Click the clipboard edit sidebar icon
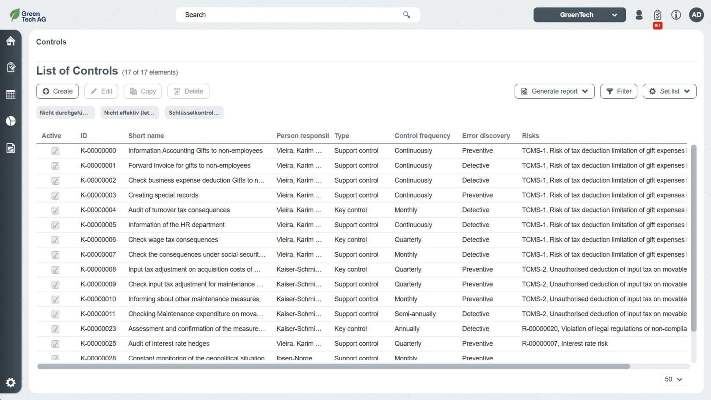 pos(11,67)
